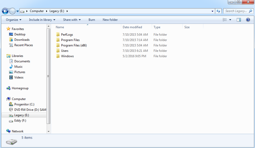Click the drive icon in the details pane
The width and height of the screenshot is (255, 148).
(x=12, y=142)
